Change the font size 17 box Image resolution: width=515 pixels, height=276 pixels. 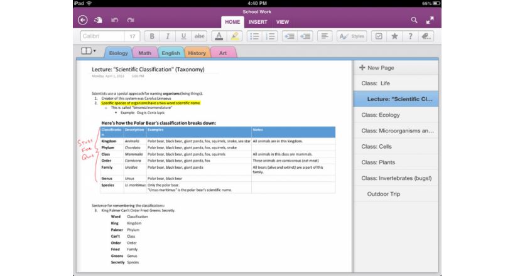[x=133, y=36]
